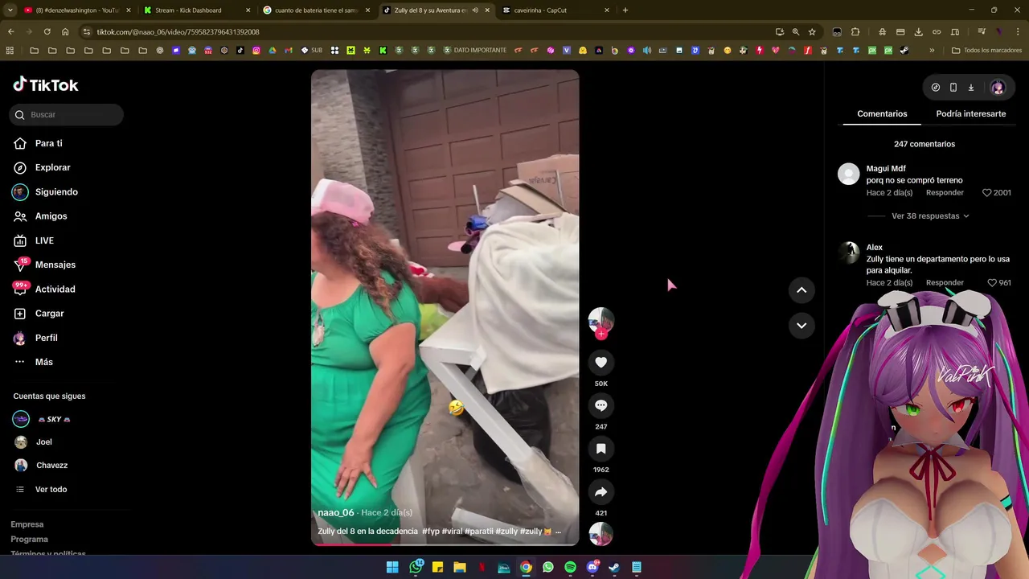Save video with the bookmark icon
Image resolution: width=1029 pixels, height=579 pixels.
pyautogui.click(x=601, y=449)
